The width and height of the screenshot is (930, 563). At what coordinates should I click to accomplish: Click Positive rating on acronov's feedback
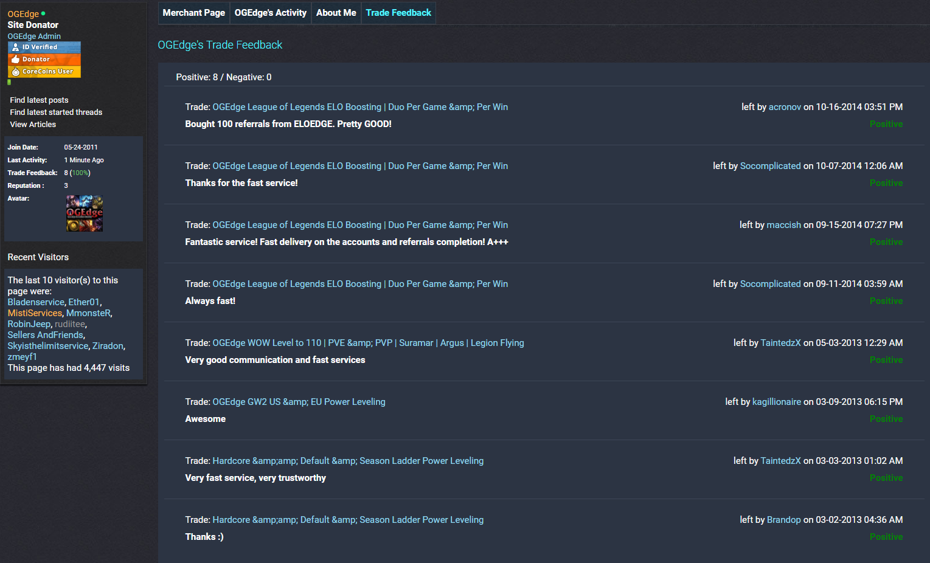(886, 124)
